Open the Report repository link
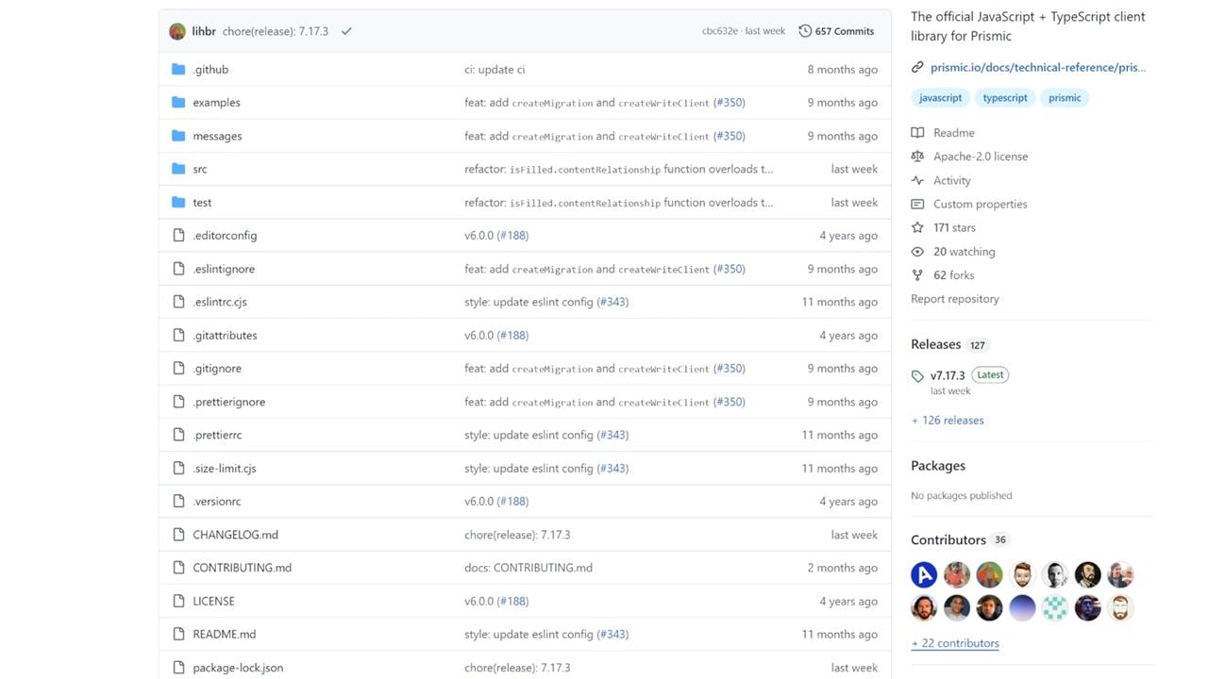 click(x=955, y=299)
